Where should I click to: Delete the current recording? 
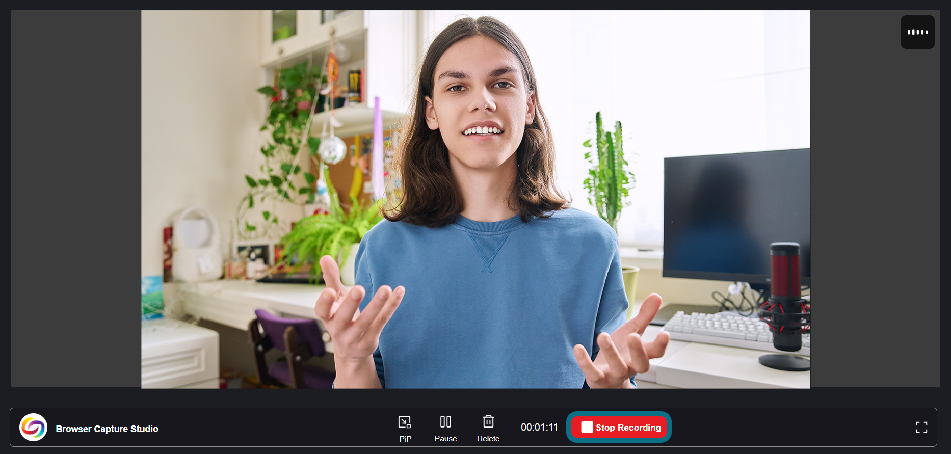[488, 428]
